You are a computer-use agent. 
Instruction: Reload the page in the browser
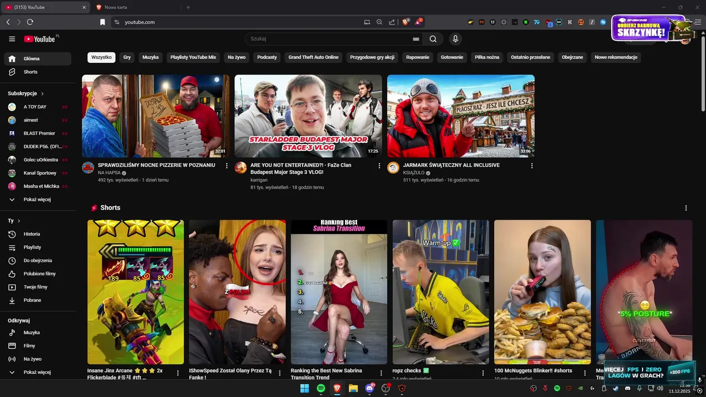30,22
